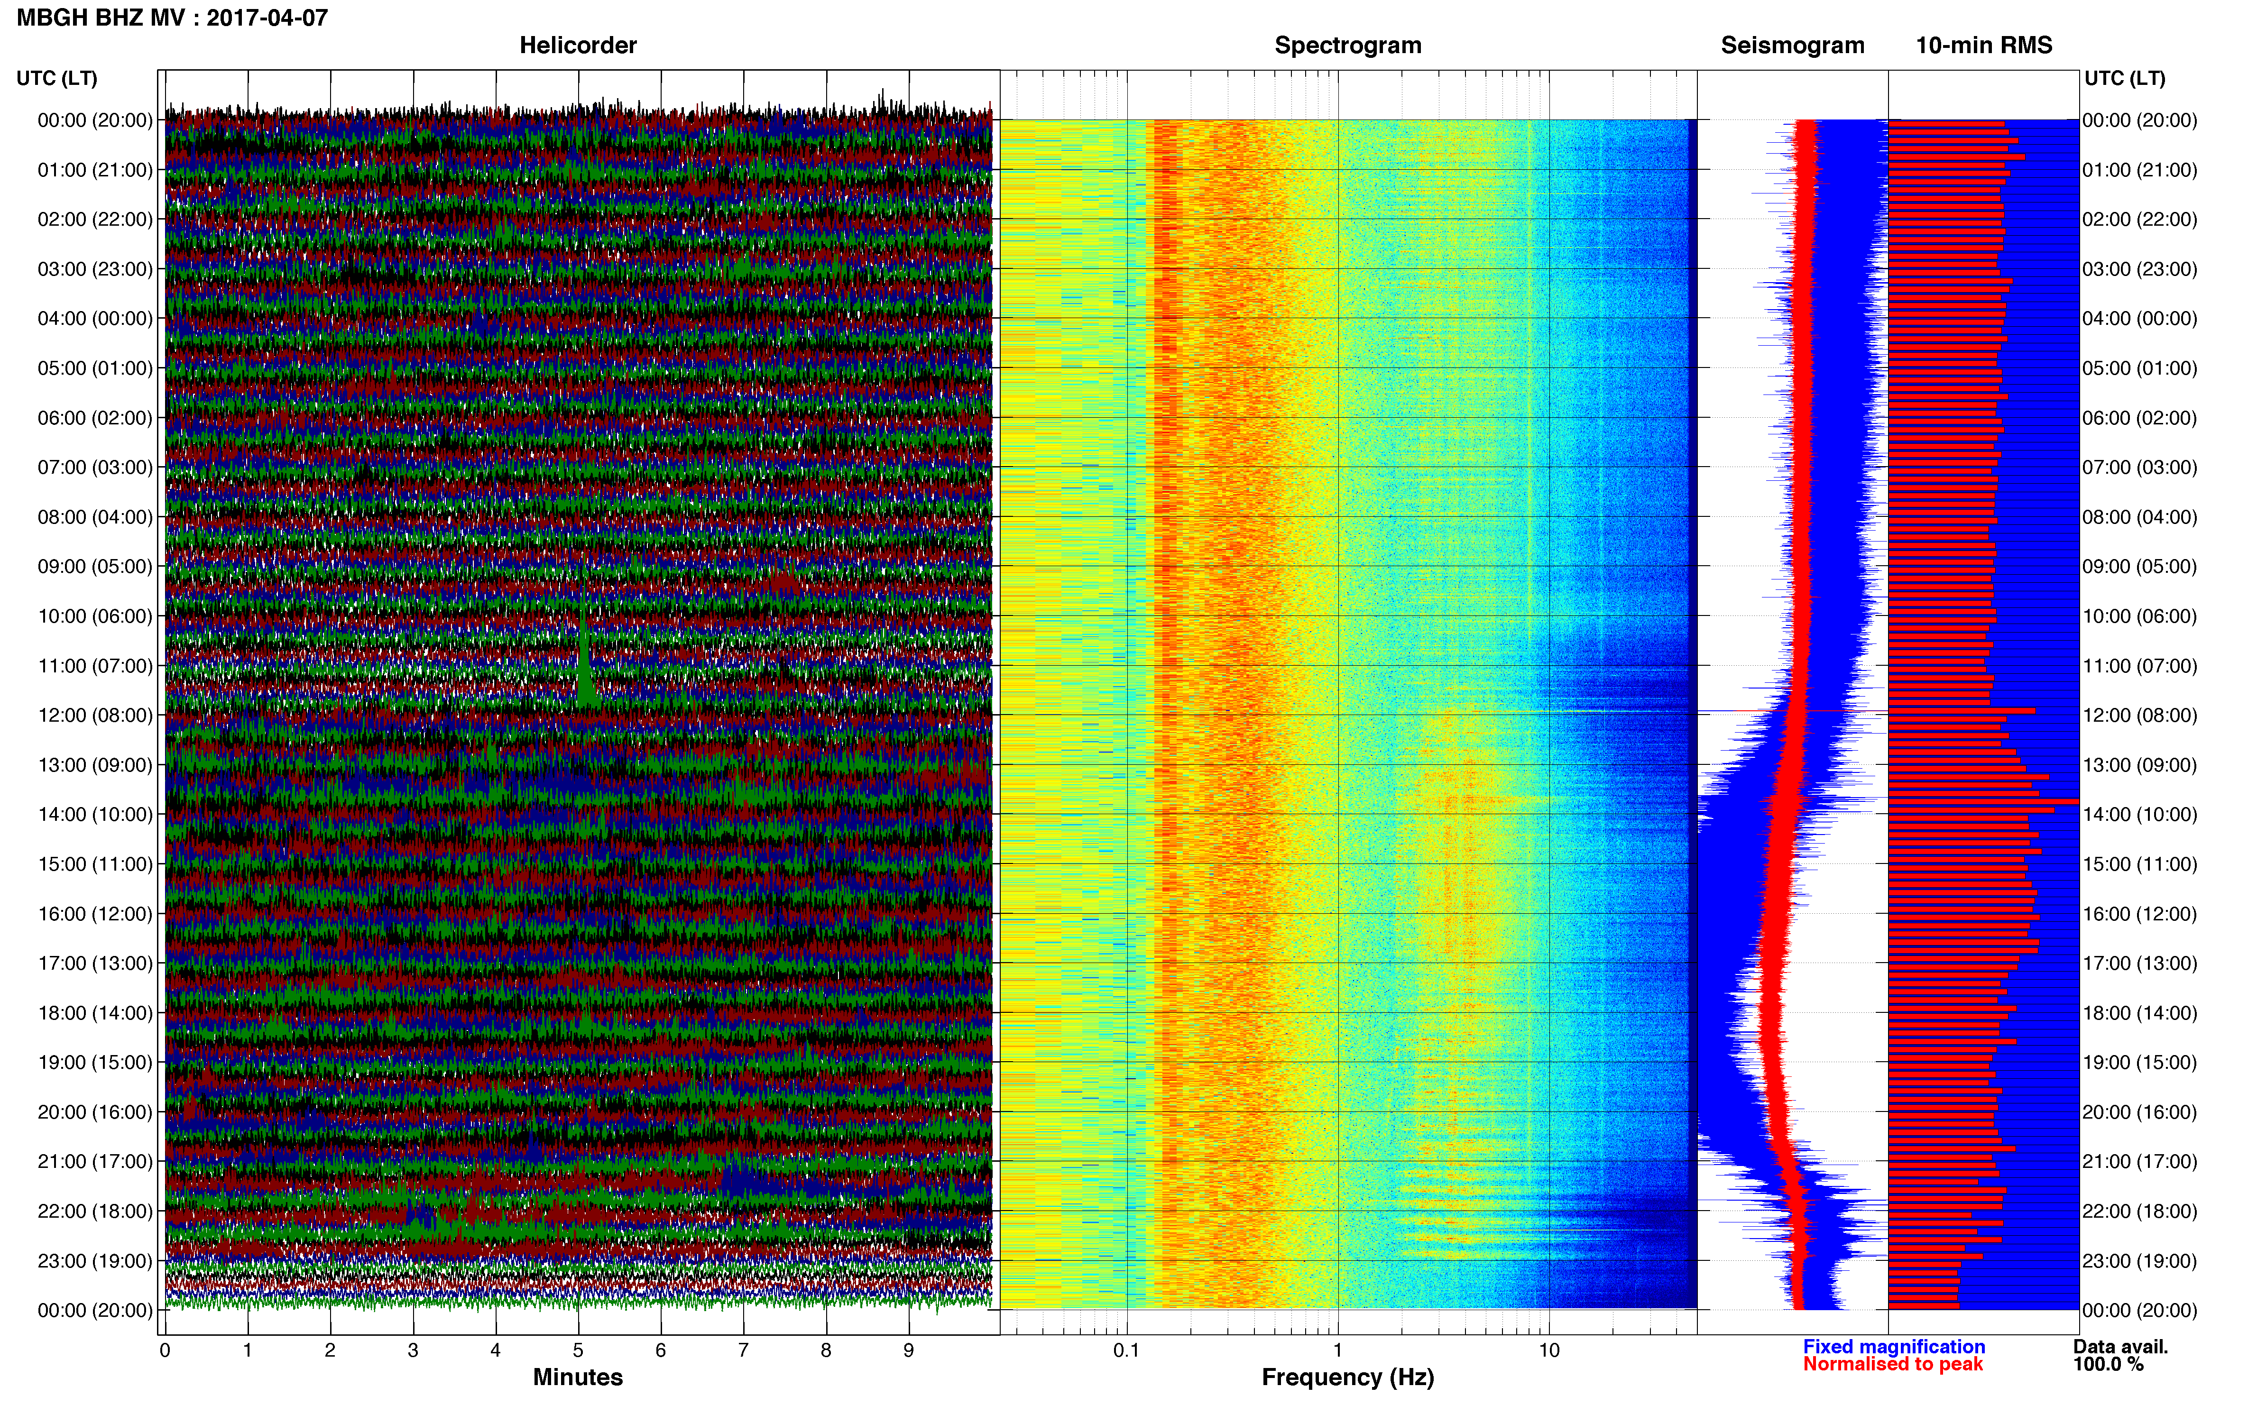Click '14:00 (10:00)' label left of Helicorder
Viewport: 2248px width, 1405px height.
pyautogui.click(x=95, y=815)
